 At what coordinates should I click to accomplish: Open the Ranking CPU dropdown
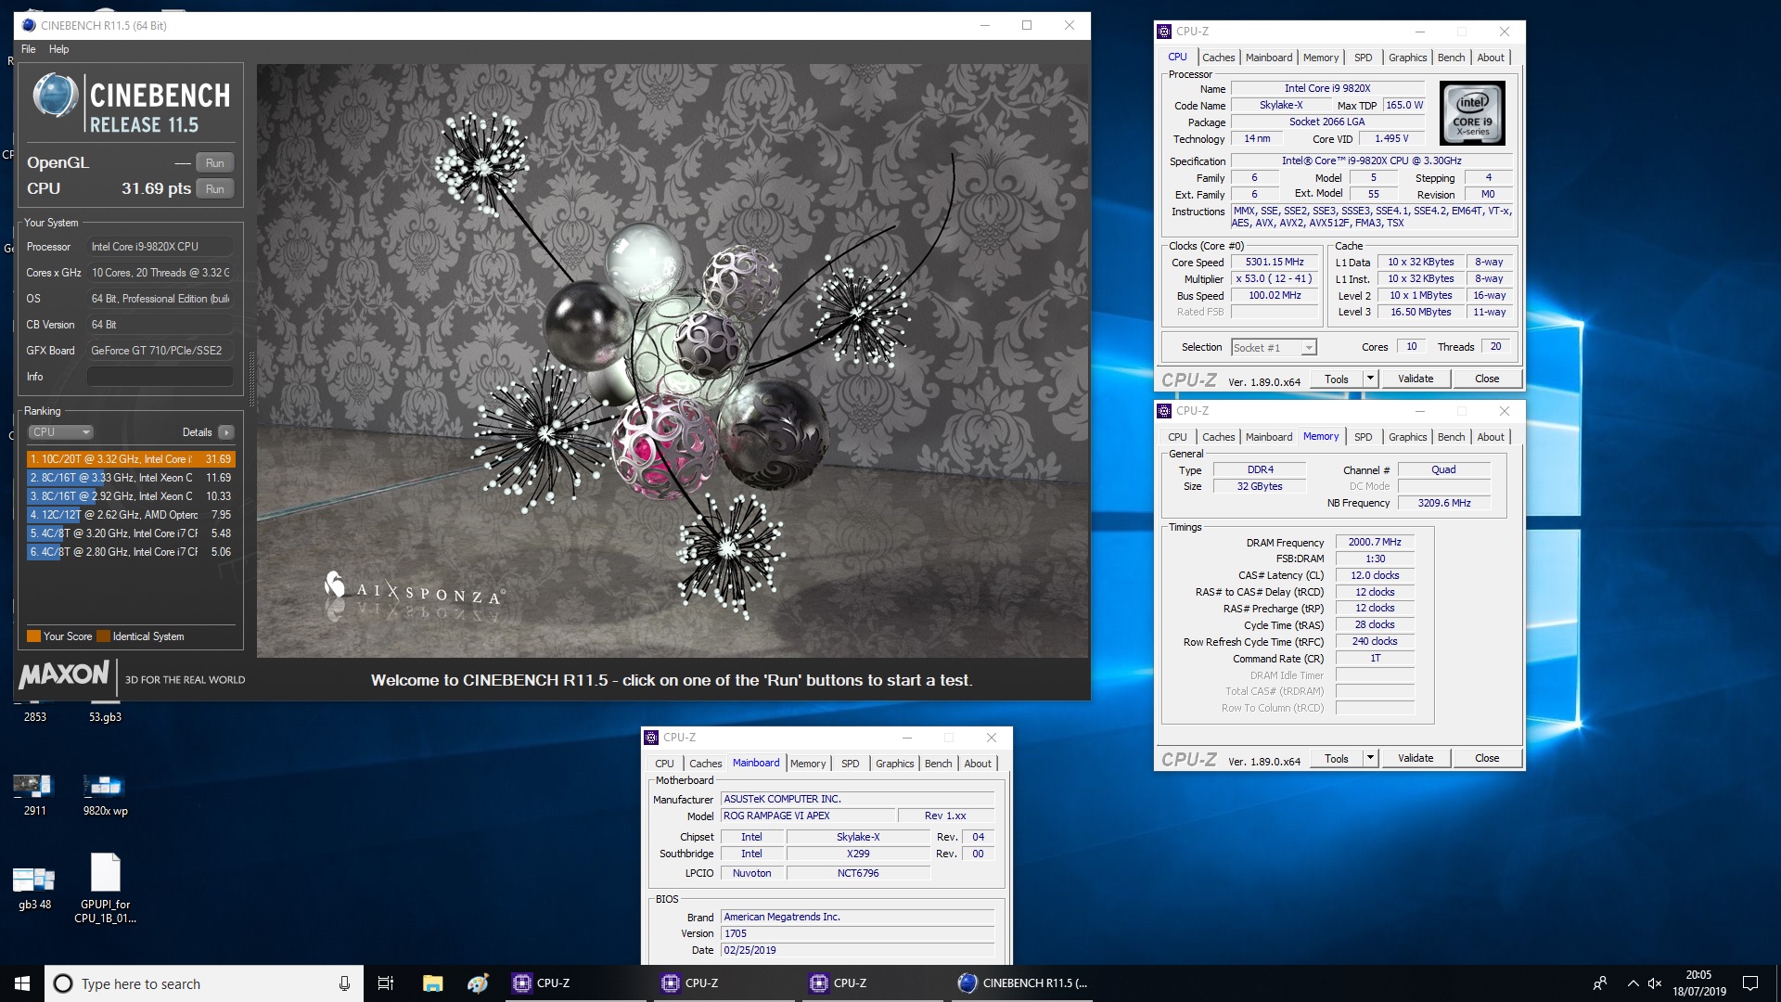point(61,432)
